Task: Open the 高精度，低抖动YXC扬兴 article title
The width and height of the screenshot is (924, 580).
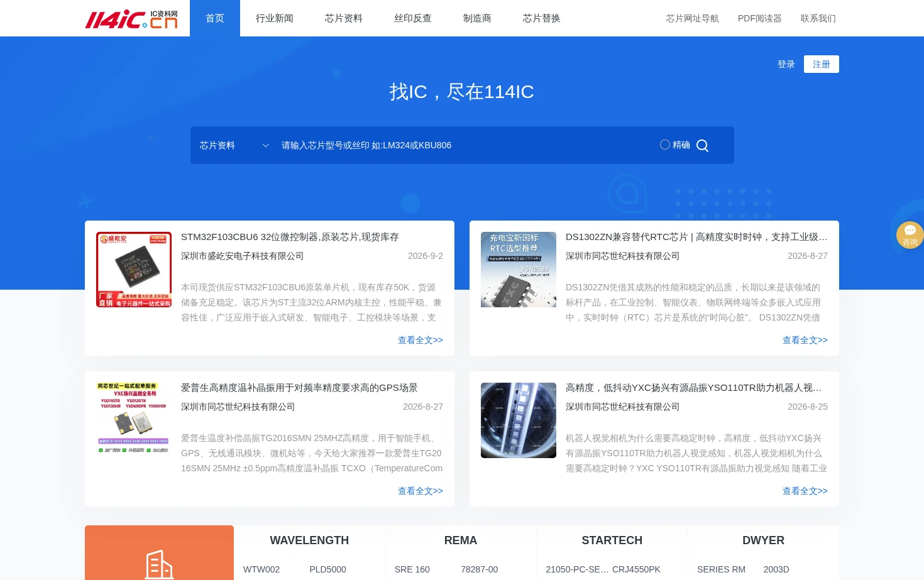Action: pyautogui.click(x=694, y=388)
